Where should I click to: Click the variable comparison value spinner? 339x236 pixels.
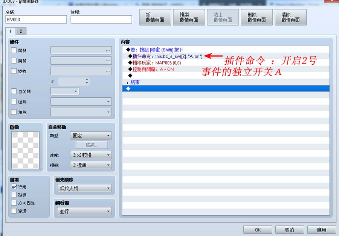tap(74, 81)
